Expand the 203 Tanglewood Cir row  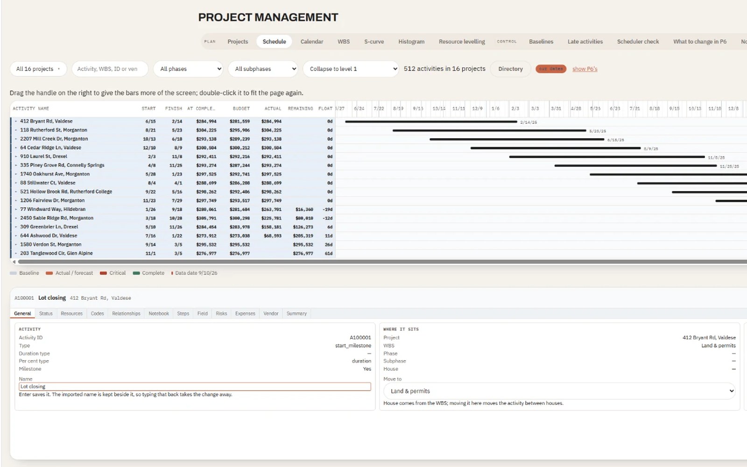[16, 254]
